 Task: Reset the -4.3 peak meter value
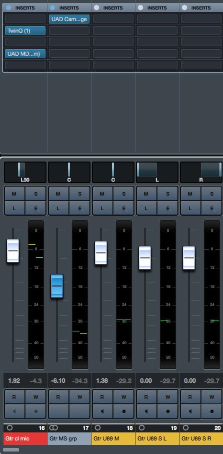[36, 381]
